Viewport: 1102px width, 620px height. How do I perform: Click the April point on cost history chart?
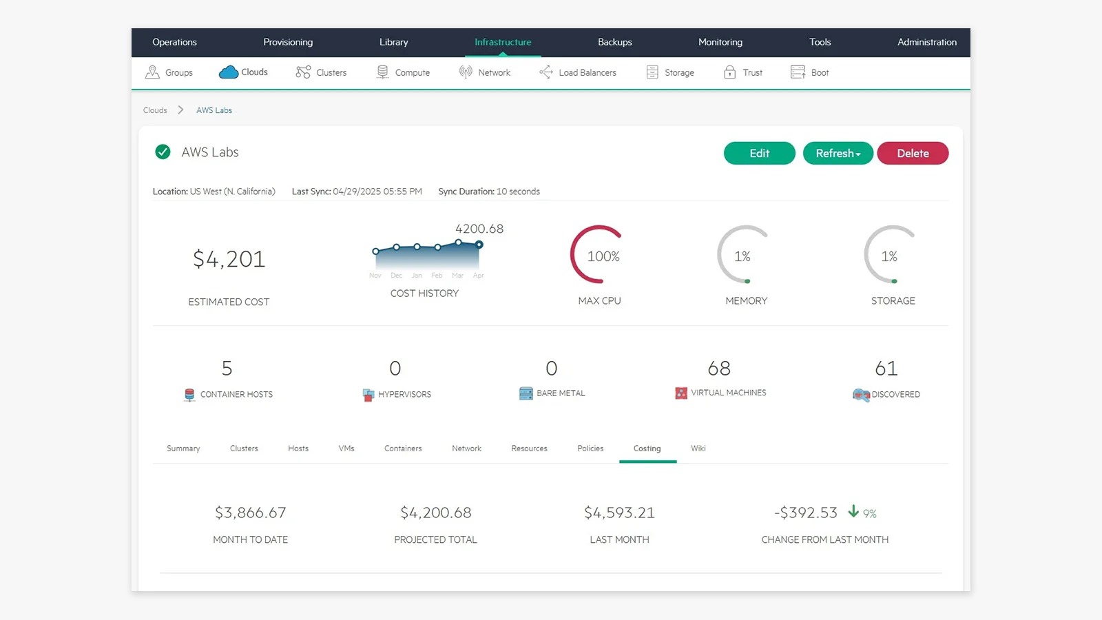coord(479,245)
